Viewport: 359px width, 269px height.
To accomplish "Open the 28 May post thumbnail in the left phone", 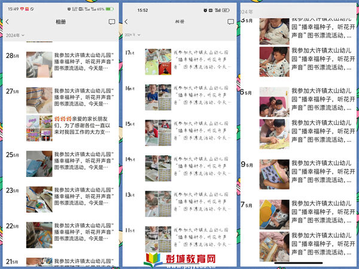I will coord(39,65).
